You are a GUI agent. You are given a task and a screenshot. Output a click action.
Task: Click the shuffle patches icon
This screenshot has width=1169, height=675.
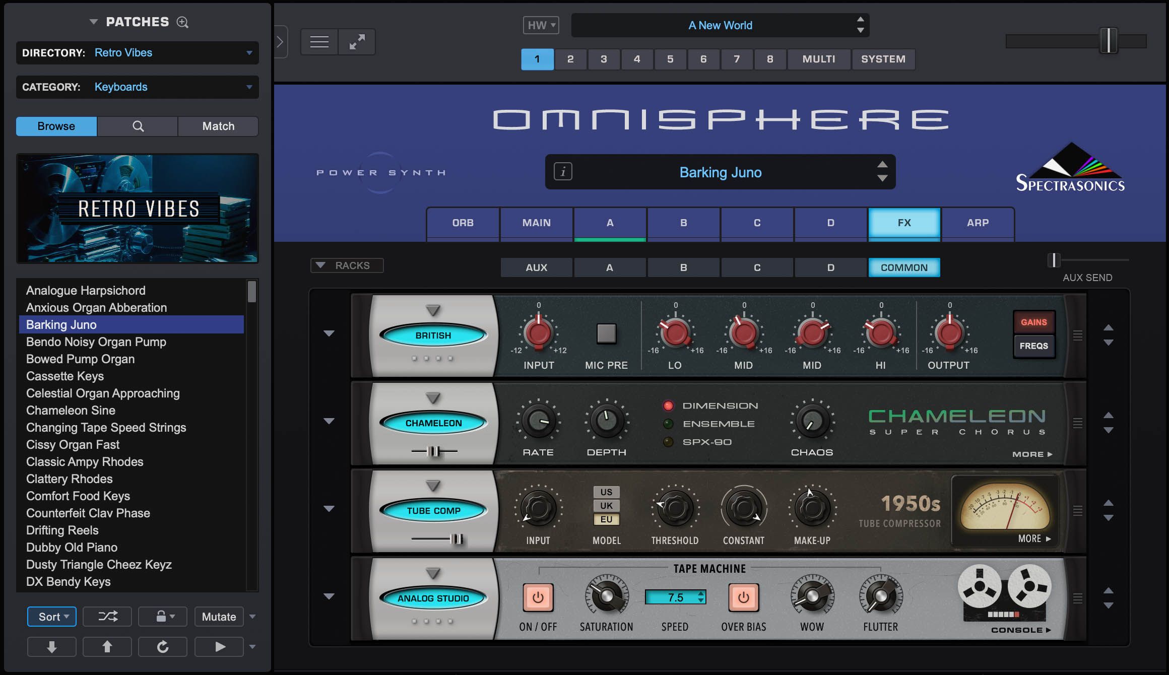(x=107, y=616)
